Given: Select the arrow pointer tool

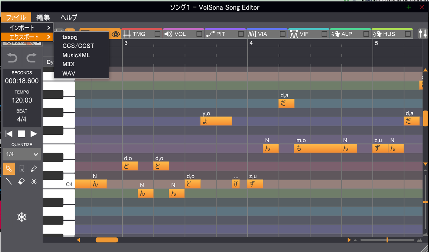Looking at the screenshot, I should [x=9, y=169].
